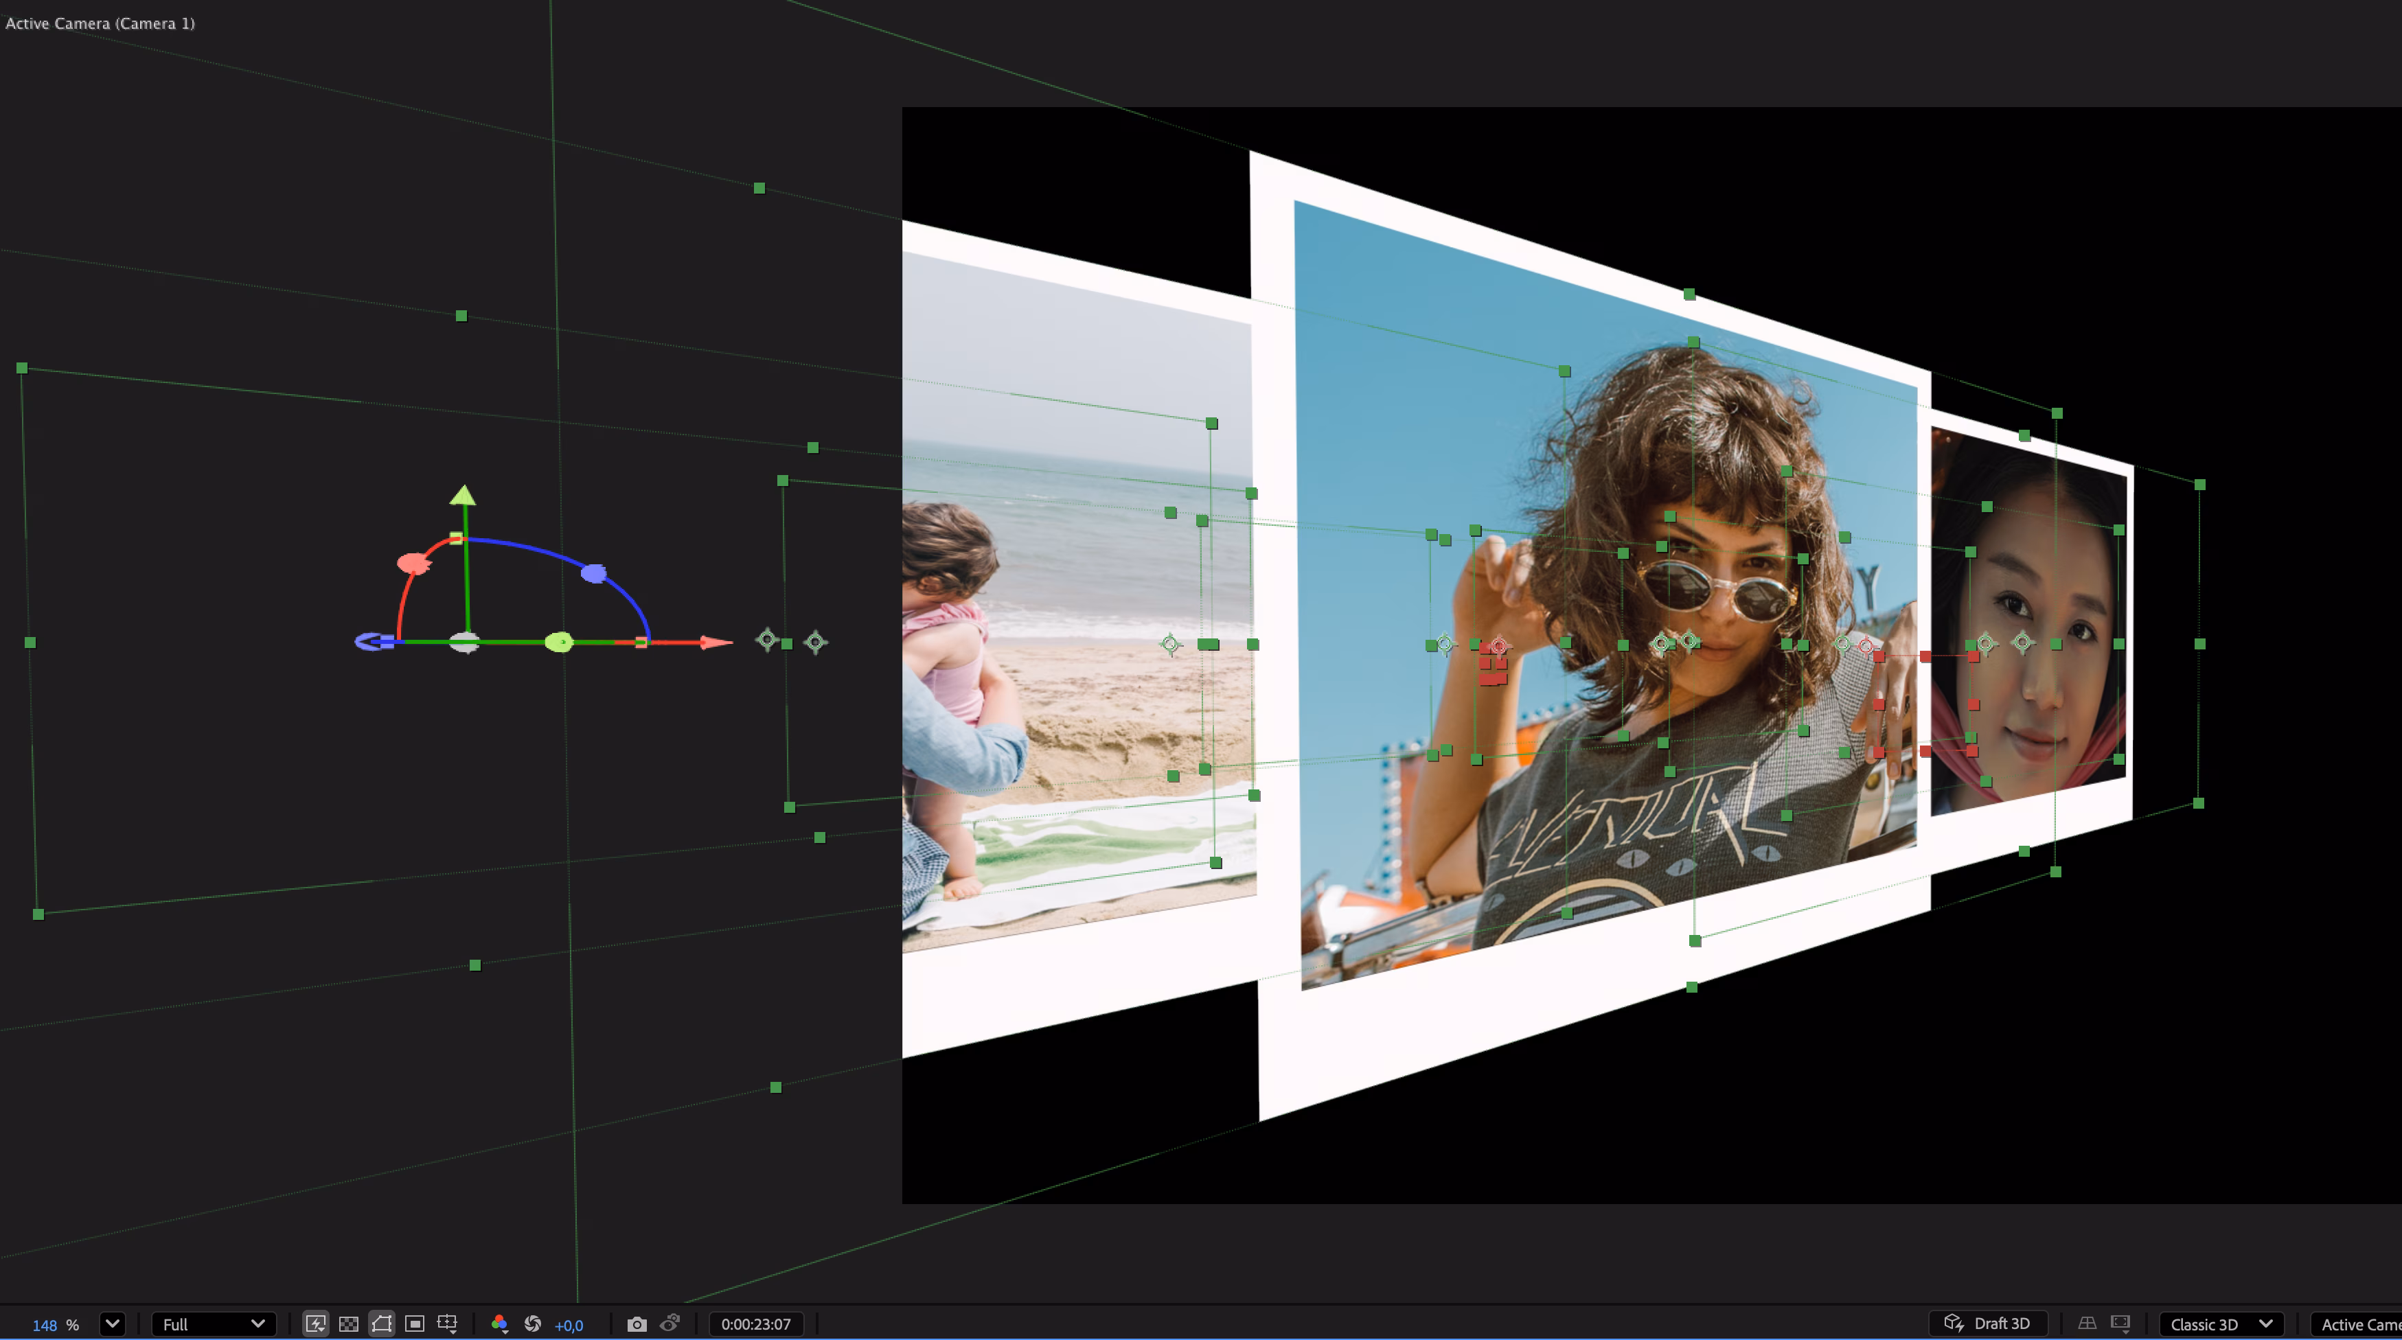This screenshot has height=1340, width=2402.
Task: Click the camera gizmo's blue orbit handle
Action: coord(594,573)
